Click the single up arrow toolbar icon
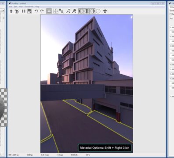Screen dimensions: 174x158 click(11, 11)
